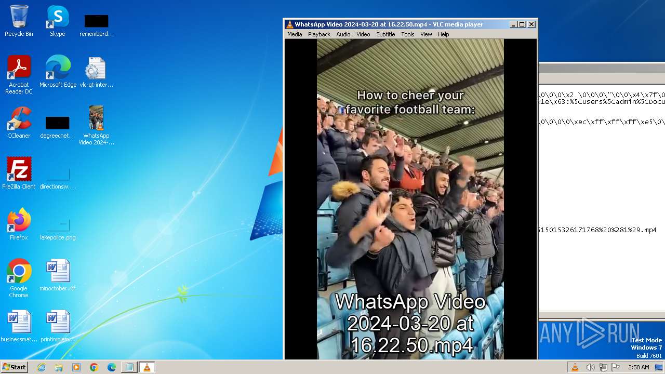Launch Internet Explorer from taskbar

[x=42, y=367]
